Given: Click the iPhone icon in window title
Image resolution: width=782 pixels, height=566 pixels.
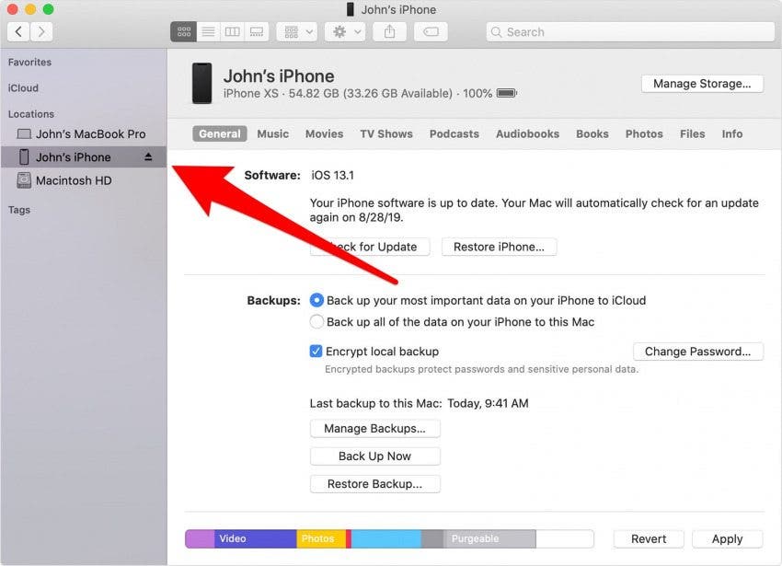Looking at the screenshot, I should (x=351, y=9).
